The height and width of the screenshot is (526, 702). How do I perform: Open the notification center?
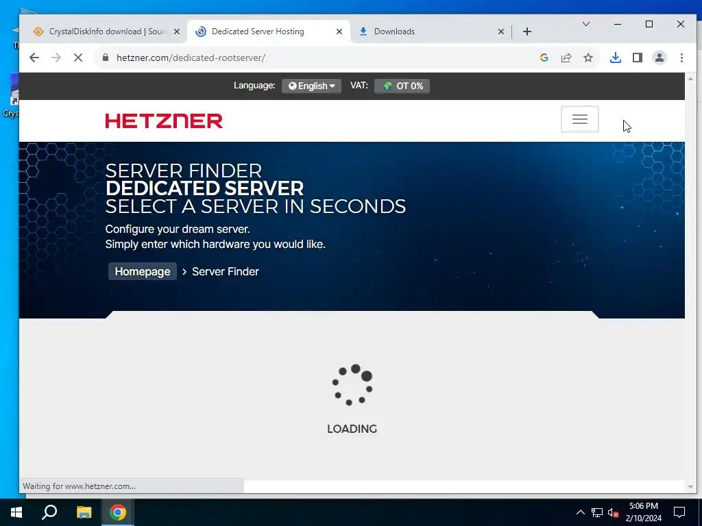coord(679,512)
